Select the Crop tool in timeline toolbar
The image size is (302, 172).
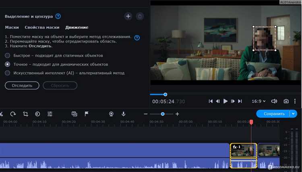point(25,114)
